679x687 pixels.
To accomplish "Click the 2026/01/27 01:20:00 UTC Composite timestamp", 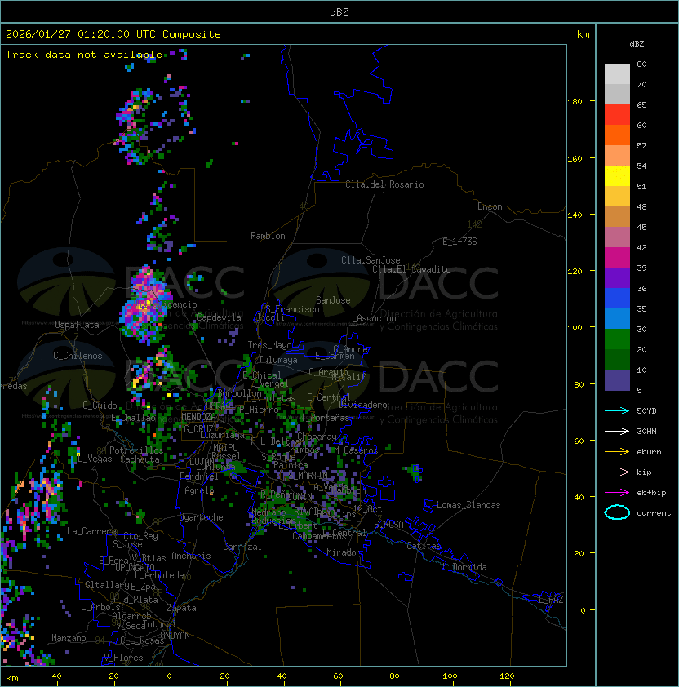I will click(113, 34).
